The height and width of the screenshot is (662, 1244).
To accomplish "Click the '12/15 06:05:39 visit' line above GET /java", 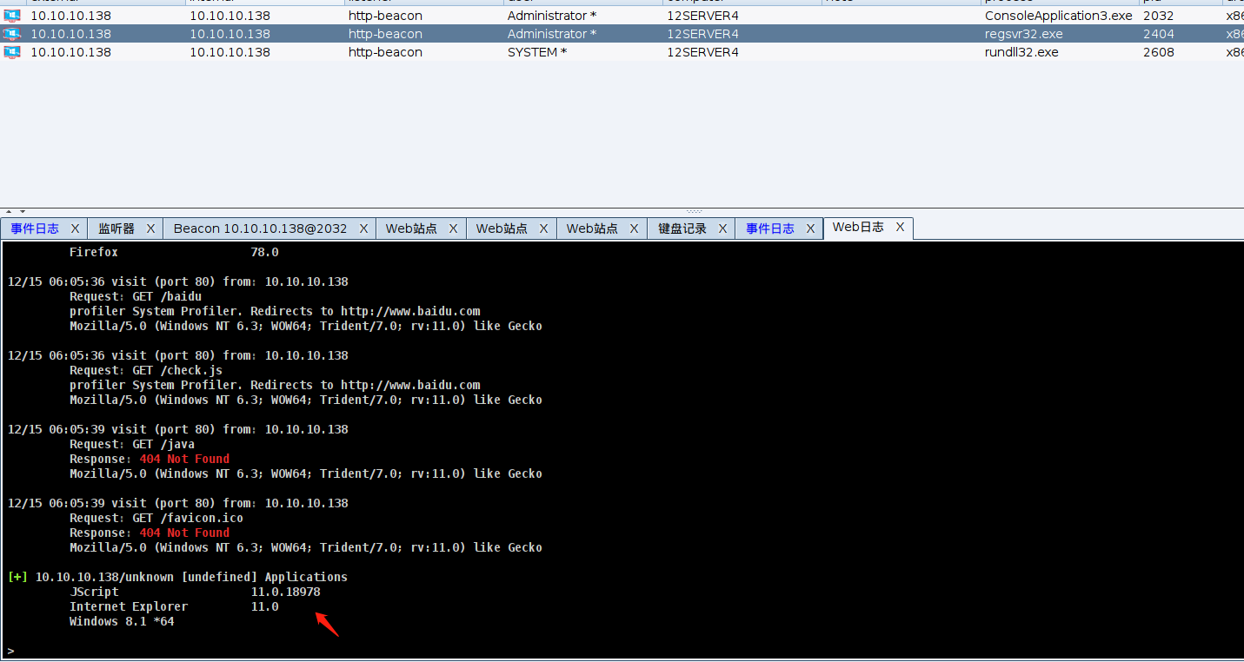I will [177, 429].
